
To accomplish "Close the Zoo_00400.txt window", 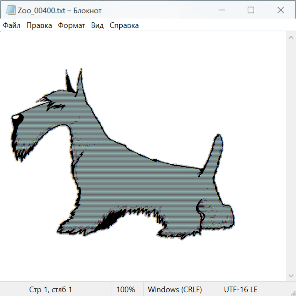I will (281, 10).
